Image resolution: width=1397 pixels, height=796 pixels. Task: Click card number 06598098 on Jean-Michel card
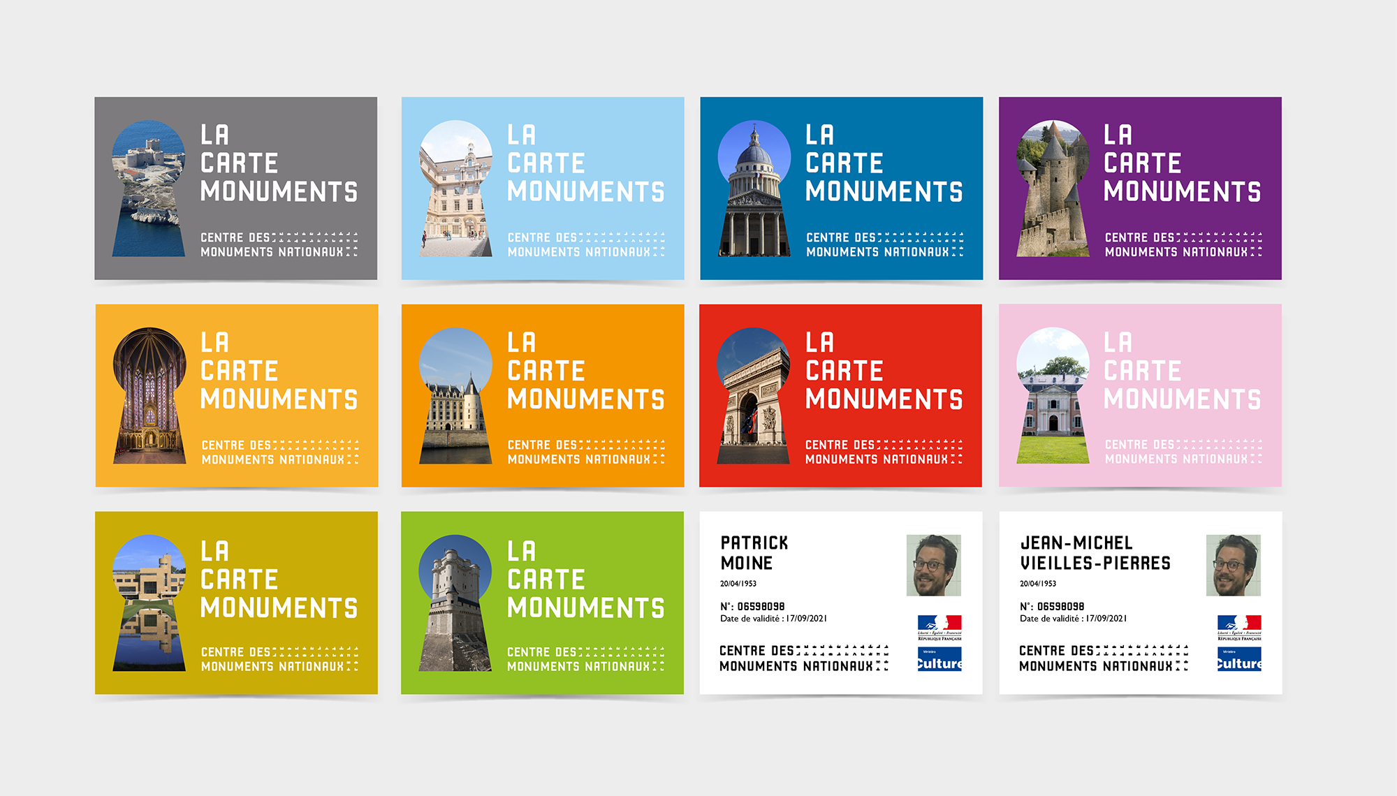(x=1053, y=607)
